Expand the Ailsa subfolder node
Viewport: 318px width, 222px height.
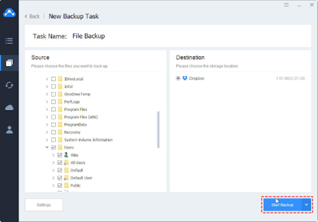(53, 155)
